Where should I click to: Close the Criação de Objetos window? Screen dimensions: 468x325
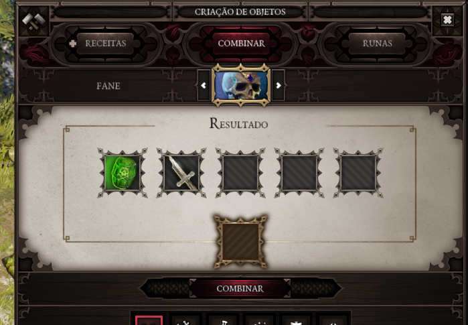pos(447,20)
